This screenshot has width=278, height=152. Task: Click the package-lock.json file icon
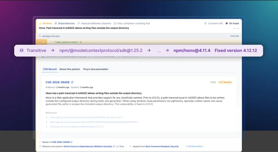(x=40, y=36)
